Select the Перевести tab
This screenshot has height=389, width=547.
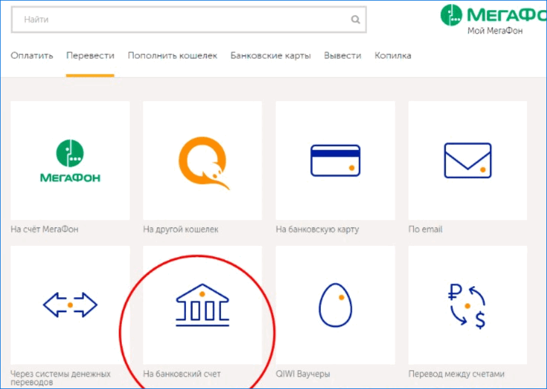coord(90,56)
